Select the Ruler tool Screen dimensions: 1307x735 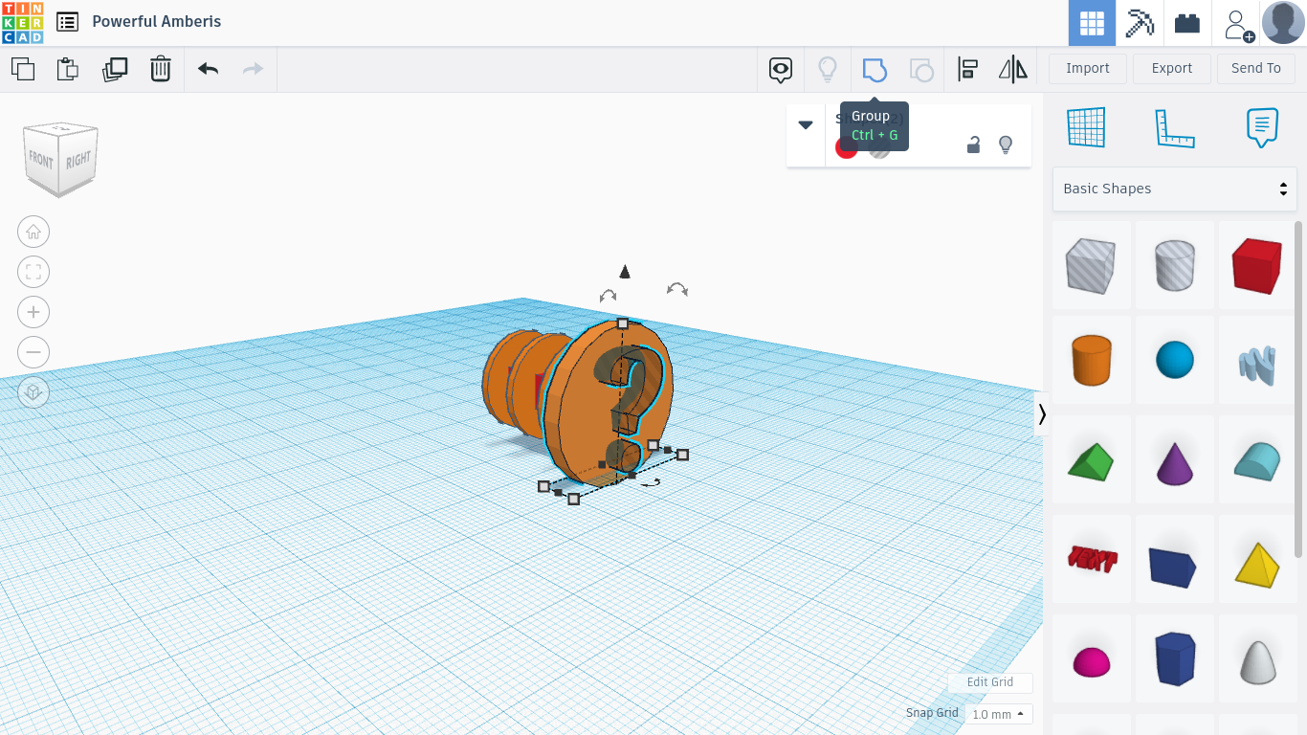tap(1175, 127)
